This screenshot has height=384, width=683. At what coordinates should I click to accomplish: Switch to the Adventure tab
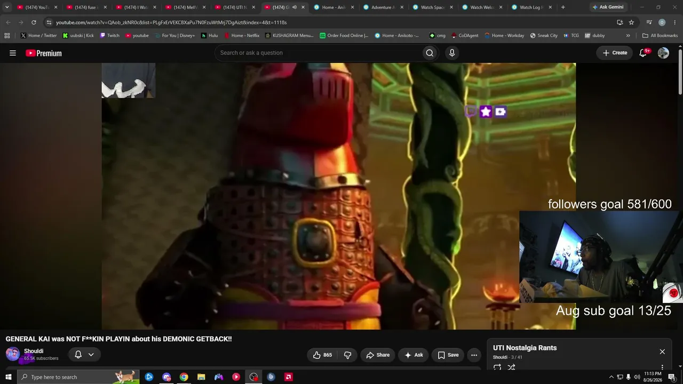[383, 7]
